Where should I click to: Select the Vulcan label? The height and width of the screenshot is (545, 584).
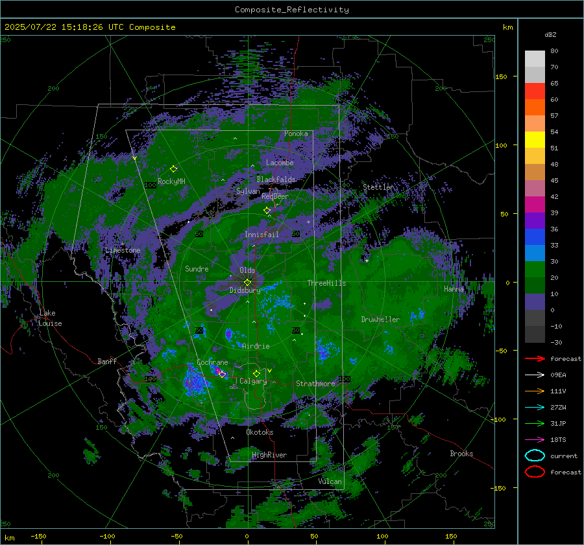click(330, 481)
